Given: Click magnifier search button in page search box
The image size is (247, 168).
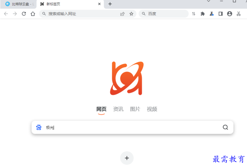Looking at the screenshot, I should pyautogui.click(x=225, y=127).
